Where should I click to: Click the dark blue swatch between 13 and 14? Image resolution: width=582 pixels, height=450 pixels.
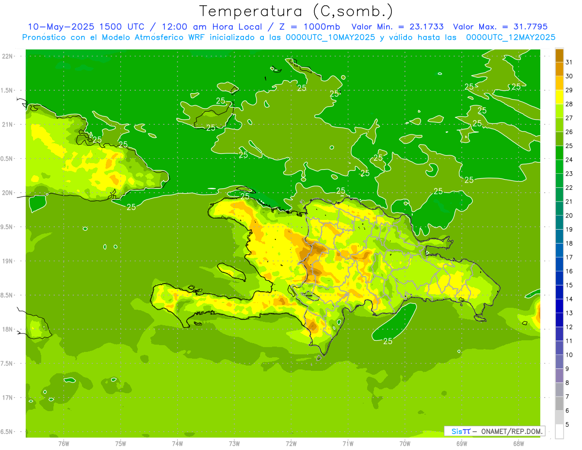559,306
